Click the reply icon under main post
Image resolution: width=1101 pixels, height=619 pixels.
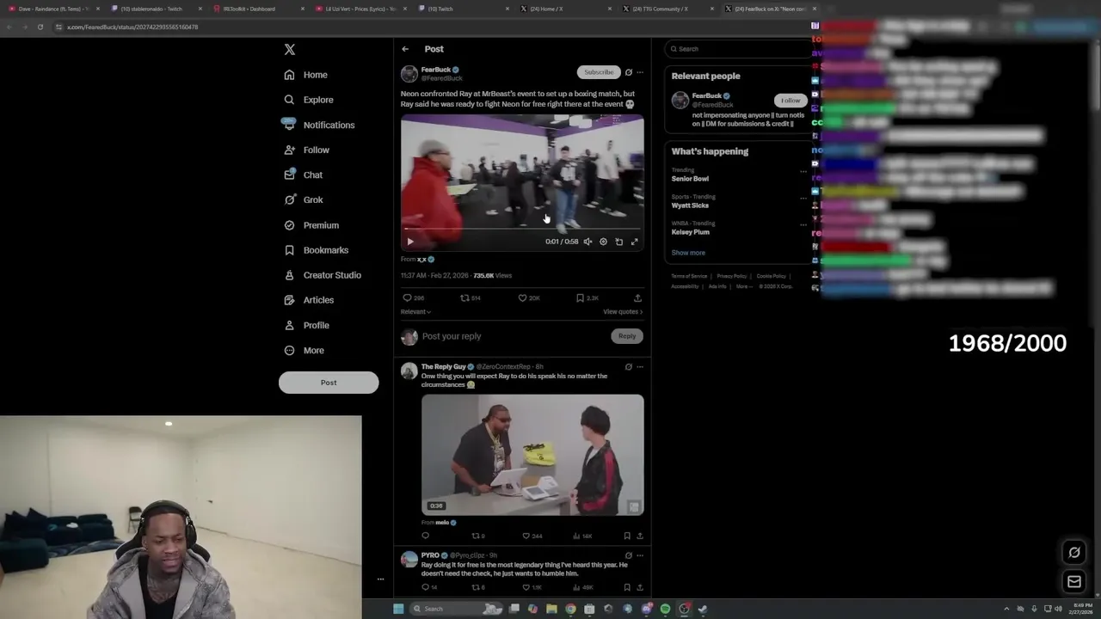408,298
